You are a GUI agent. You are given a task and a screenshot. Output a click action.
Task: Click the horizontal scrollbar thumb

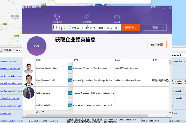87,116
